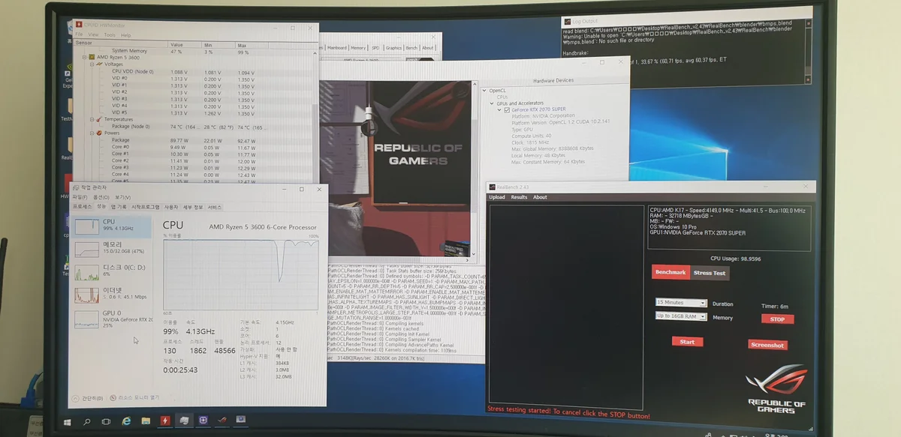The image size is (901, 437).
Task: Click the Start button in RealBench
Action: pos(687,341)
